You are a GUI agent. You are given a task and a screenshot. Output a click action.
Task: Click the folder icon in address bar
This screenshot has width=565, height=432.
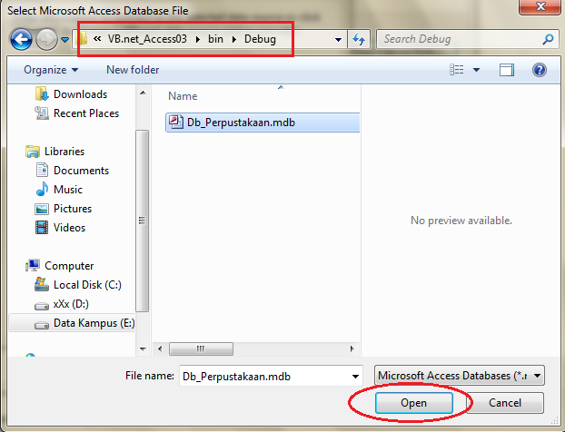point(83,38)
